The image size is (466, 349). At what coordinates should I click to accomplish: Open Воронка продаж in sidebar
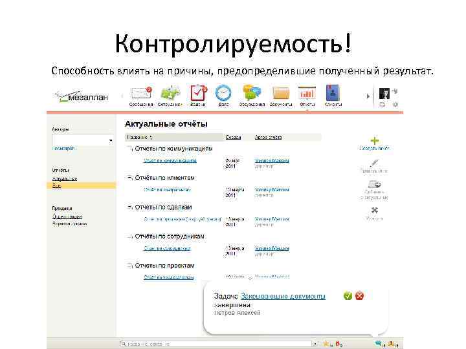69,224
